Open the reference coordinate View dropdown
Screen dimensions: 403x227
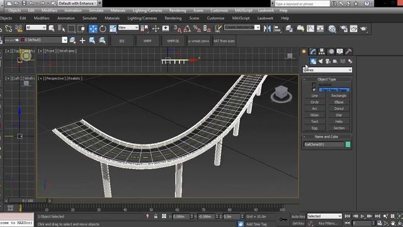tap(128, 27)
